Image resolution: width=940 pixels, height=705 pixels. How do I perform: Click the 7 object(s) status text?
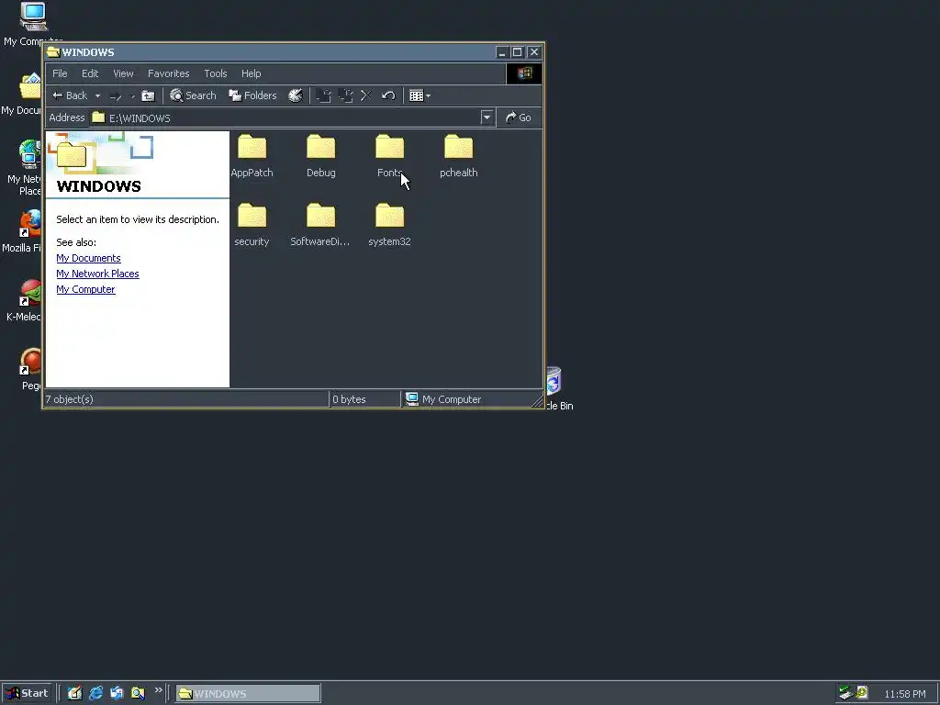click(70, 399)
